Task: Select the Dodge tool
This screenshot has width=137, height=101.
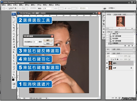Action: [14, 52]
